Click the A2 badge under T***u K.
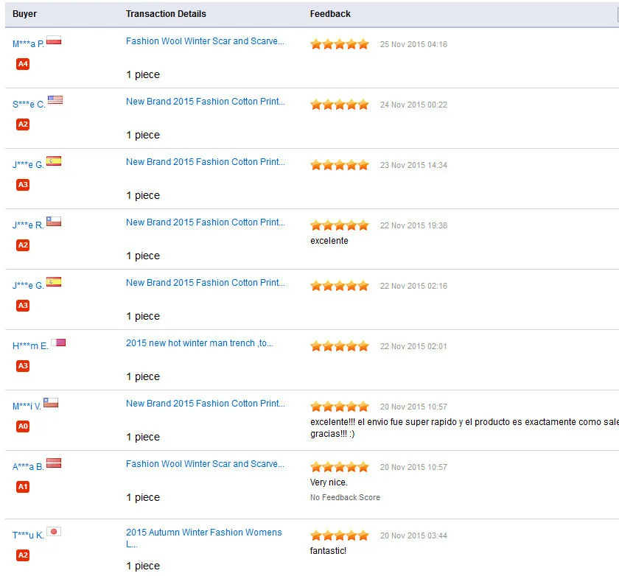Image resolution: width=619 pixels, height=576 pixels. [23, 555]
